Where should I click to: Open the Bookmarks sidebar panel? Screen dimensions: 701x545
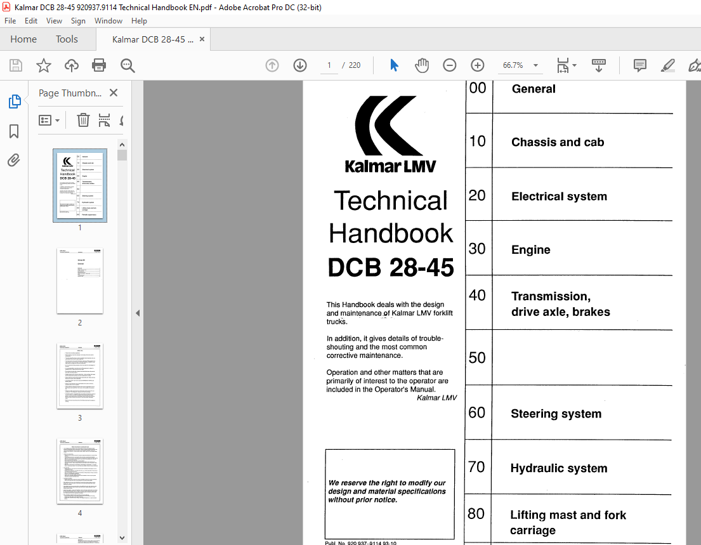pyautogui.click(x=14, y=131)
